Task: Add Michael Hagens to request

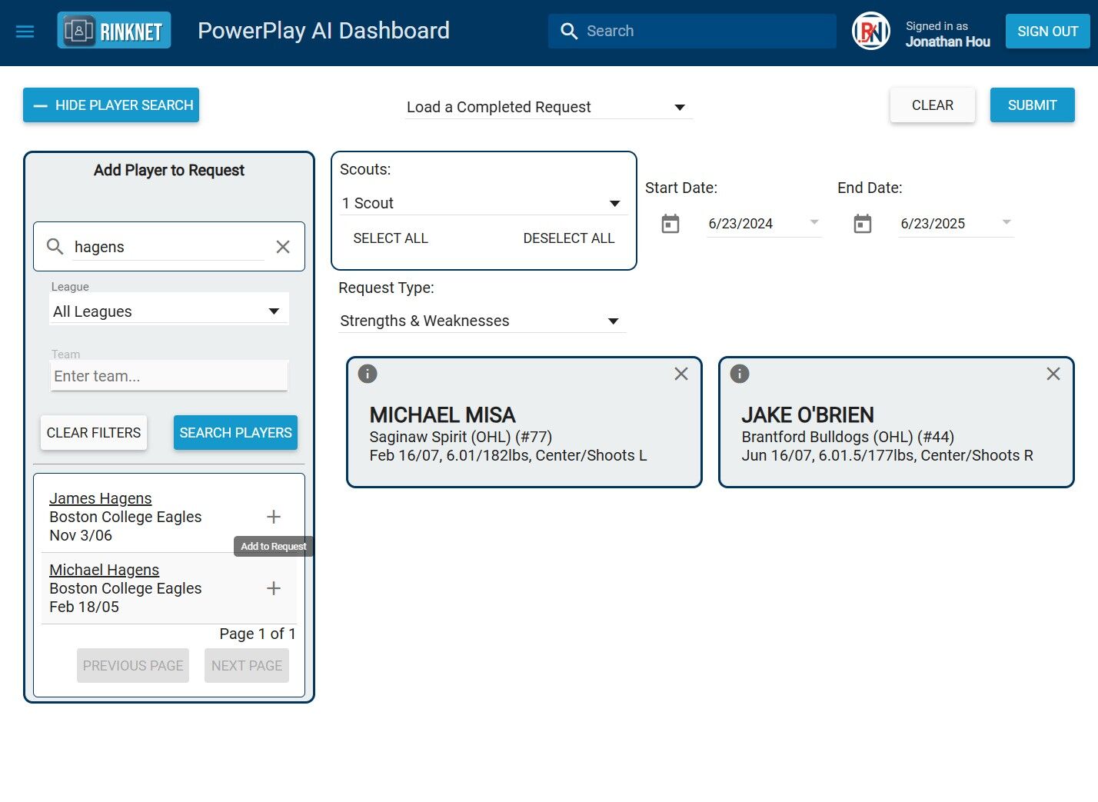Action: (274, 588)
